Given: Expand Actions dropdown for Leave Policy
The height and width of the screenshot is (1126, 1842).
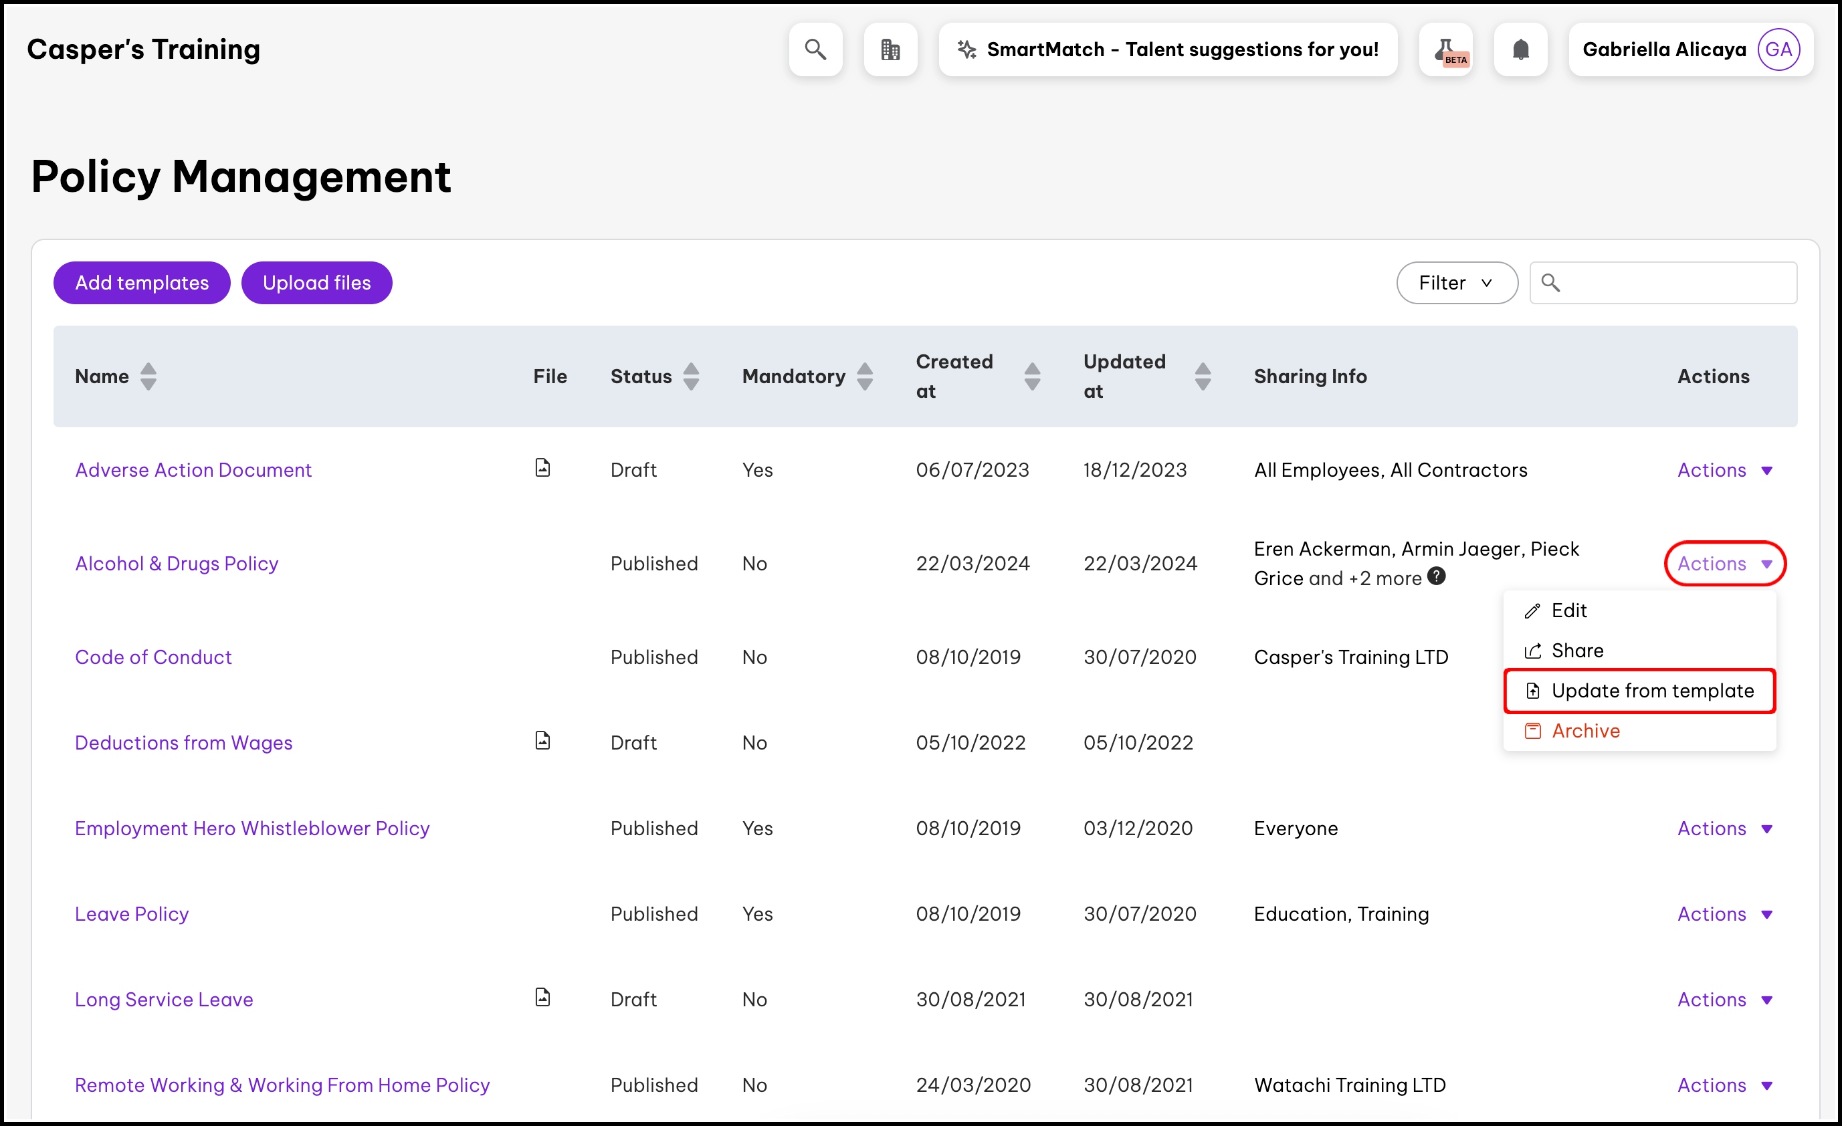Looking at the screenshot, I should tap(1724, 914).
